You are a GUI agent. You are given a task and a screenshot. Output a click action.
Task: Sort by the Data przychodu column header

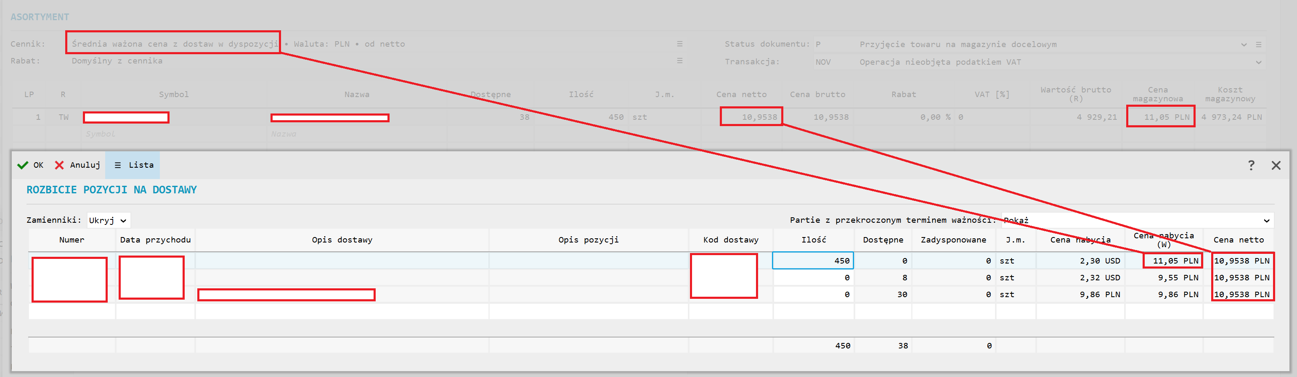coord(155,240)
